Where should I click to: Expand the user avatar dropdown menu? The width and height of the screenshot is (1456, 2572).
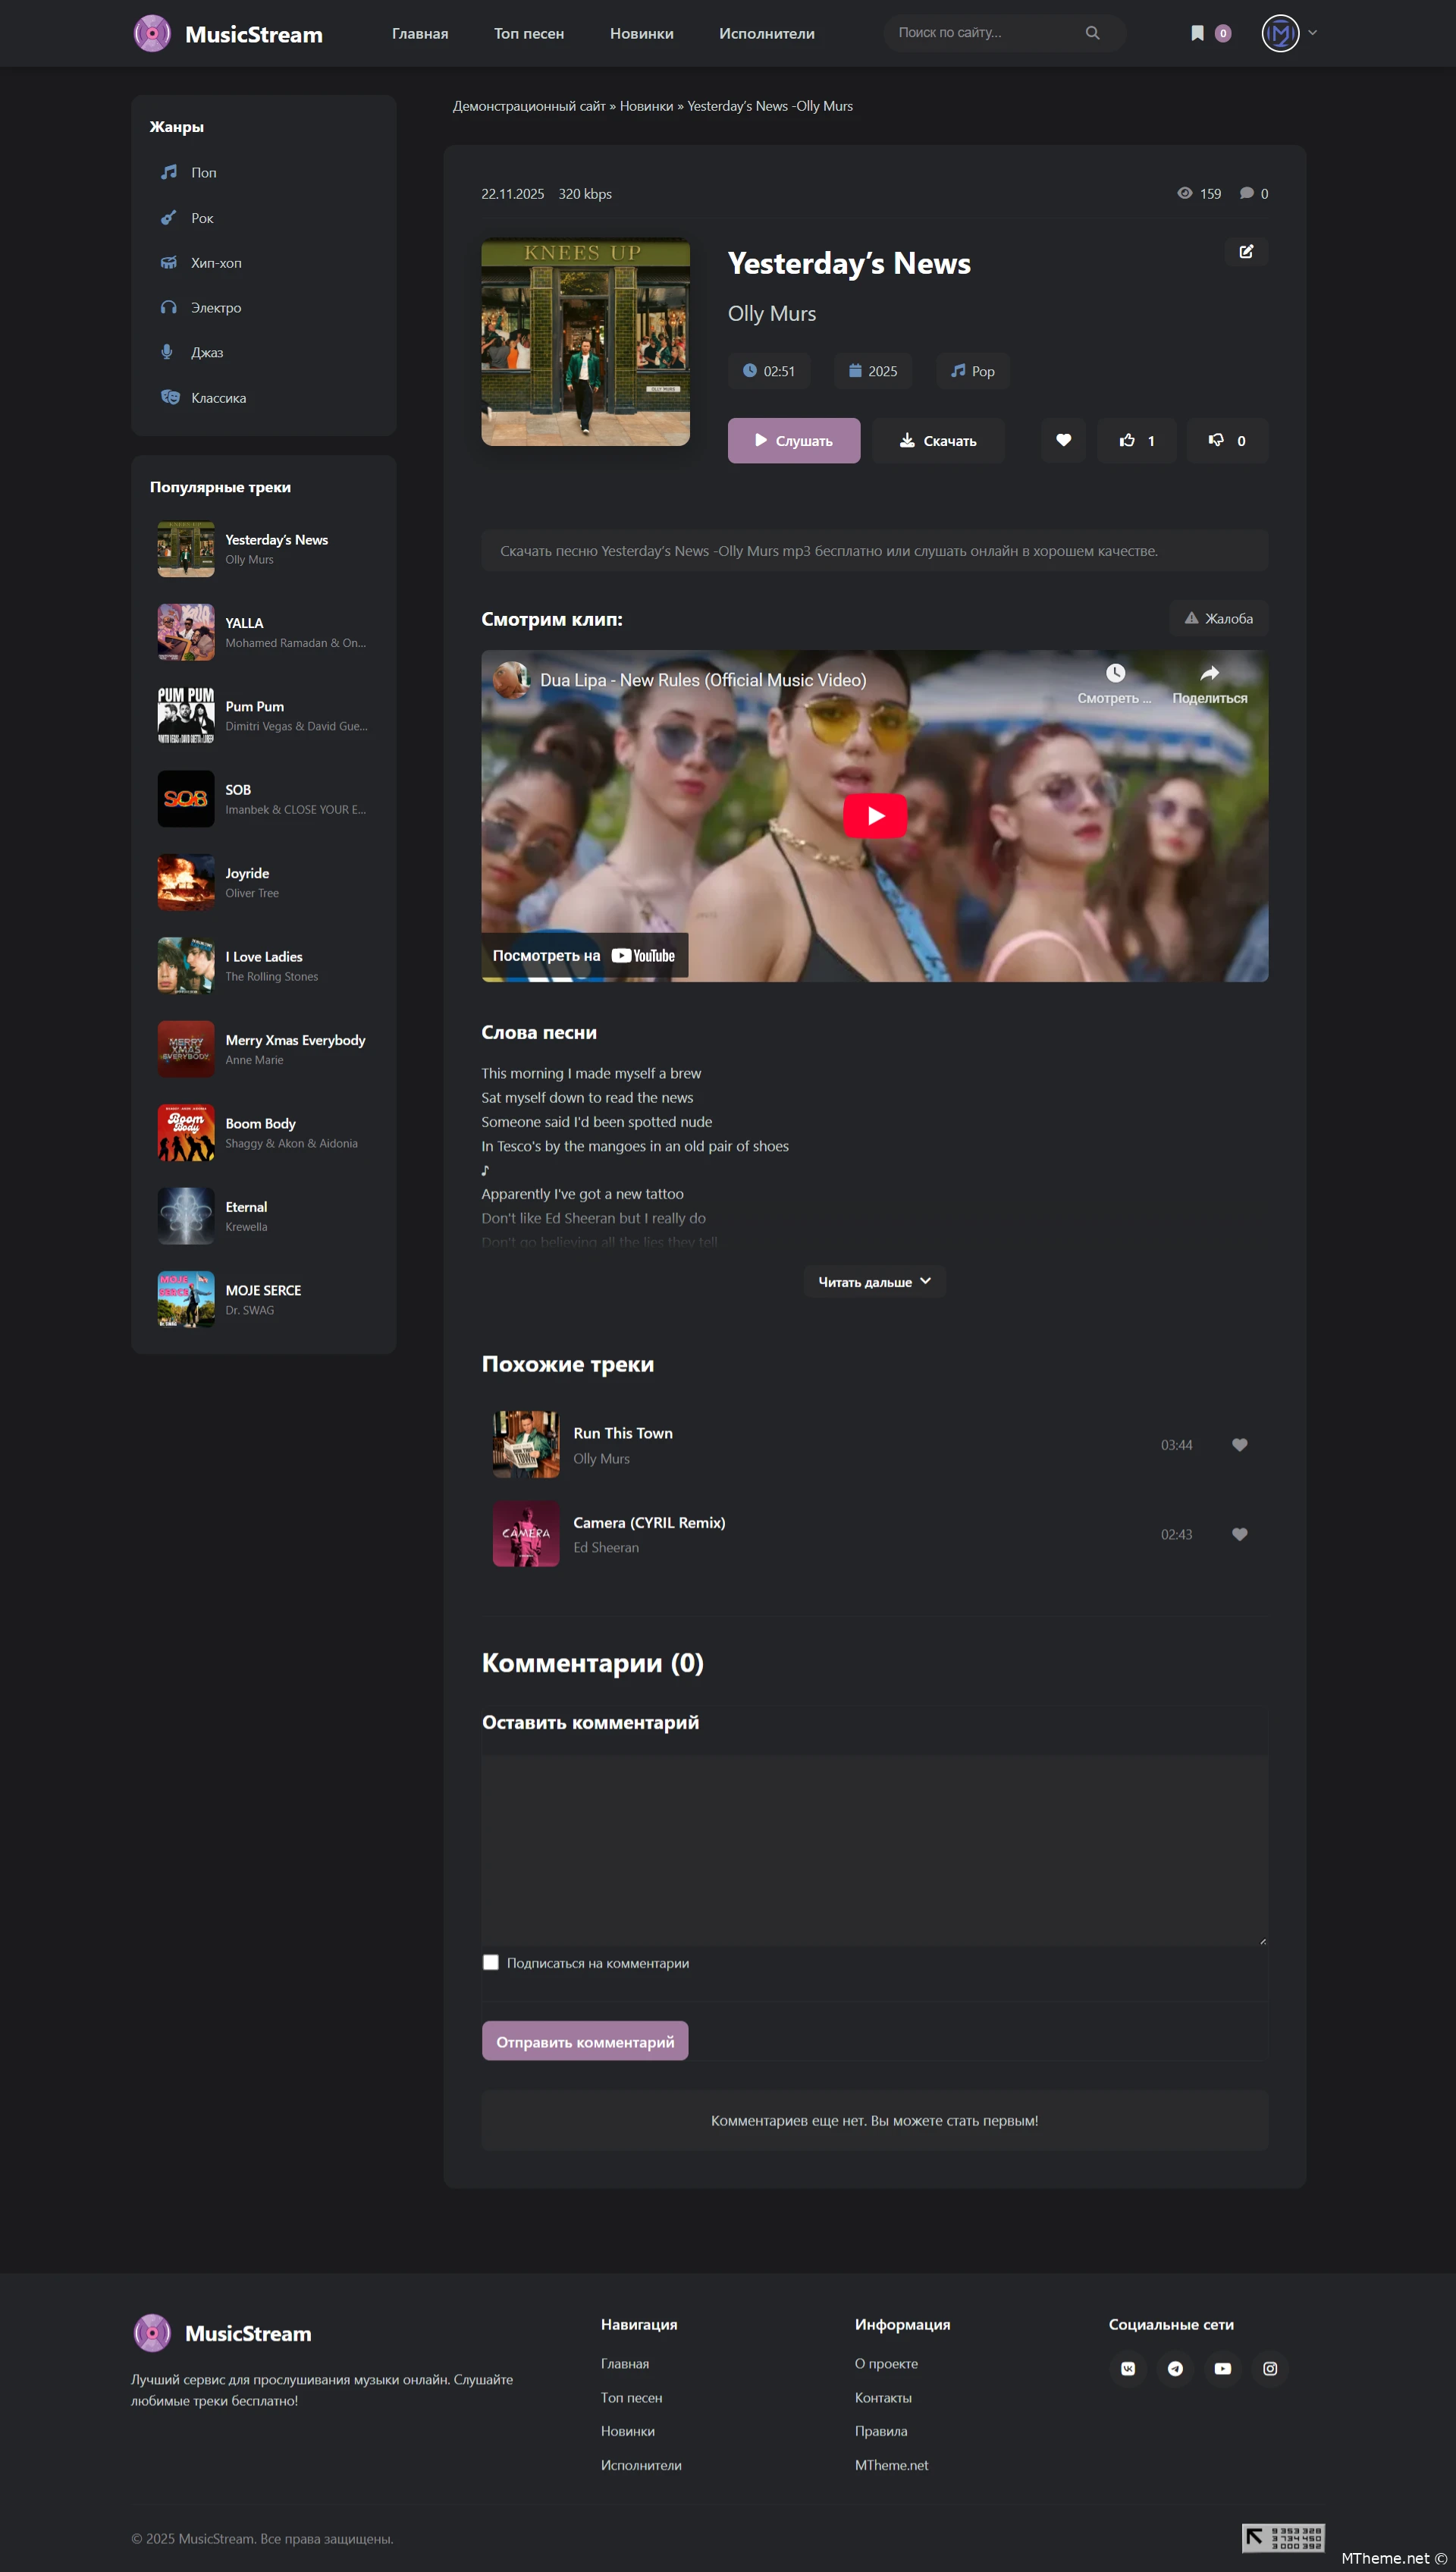tap(1312, 33)
